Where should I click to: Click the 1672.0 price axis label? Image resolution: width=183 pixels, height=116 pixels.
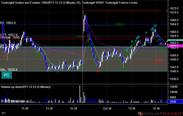[x=174, y=8]
